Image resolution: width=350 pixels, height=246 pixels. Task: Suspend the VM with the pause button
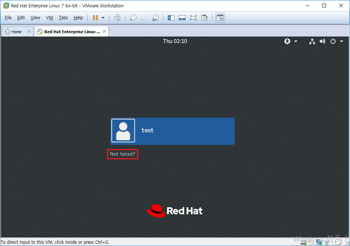(x=95, y=18)
